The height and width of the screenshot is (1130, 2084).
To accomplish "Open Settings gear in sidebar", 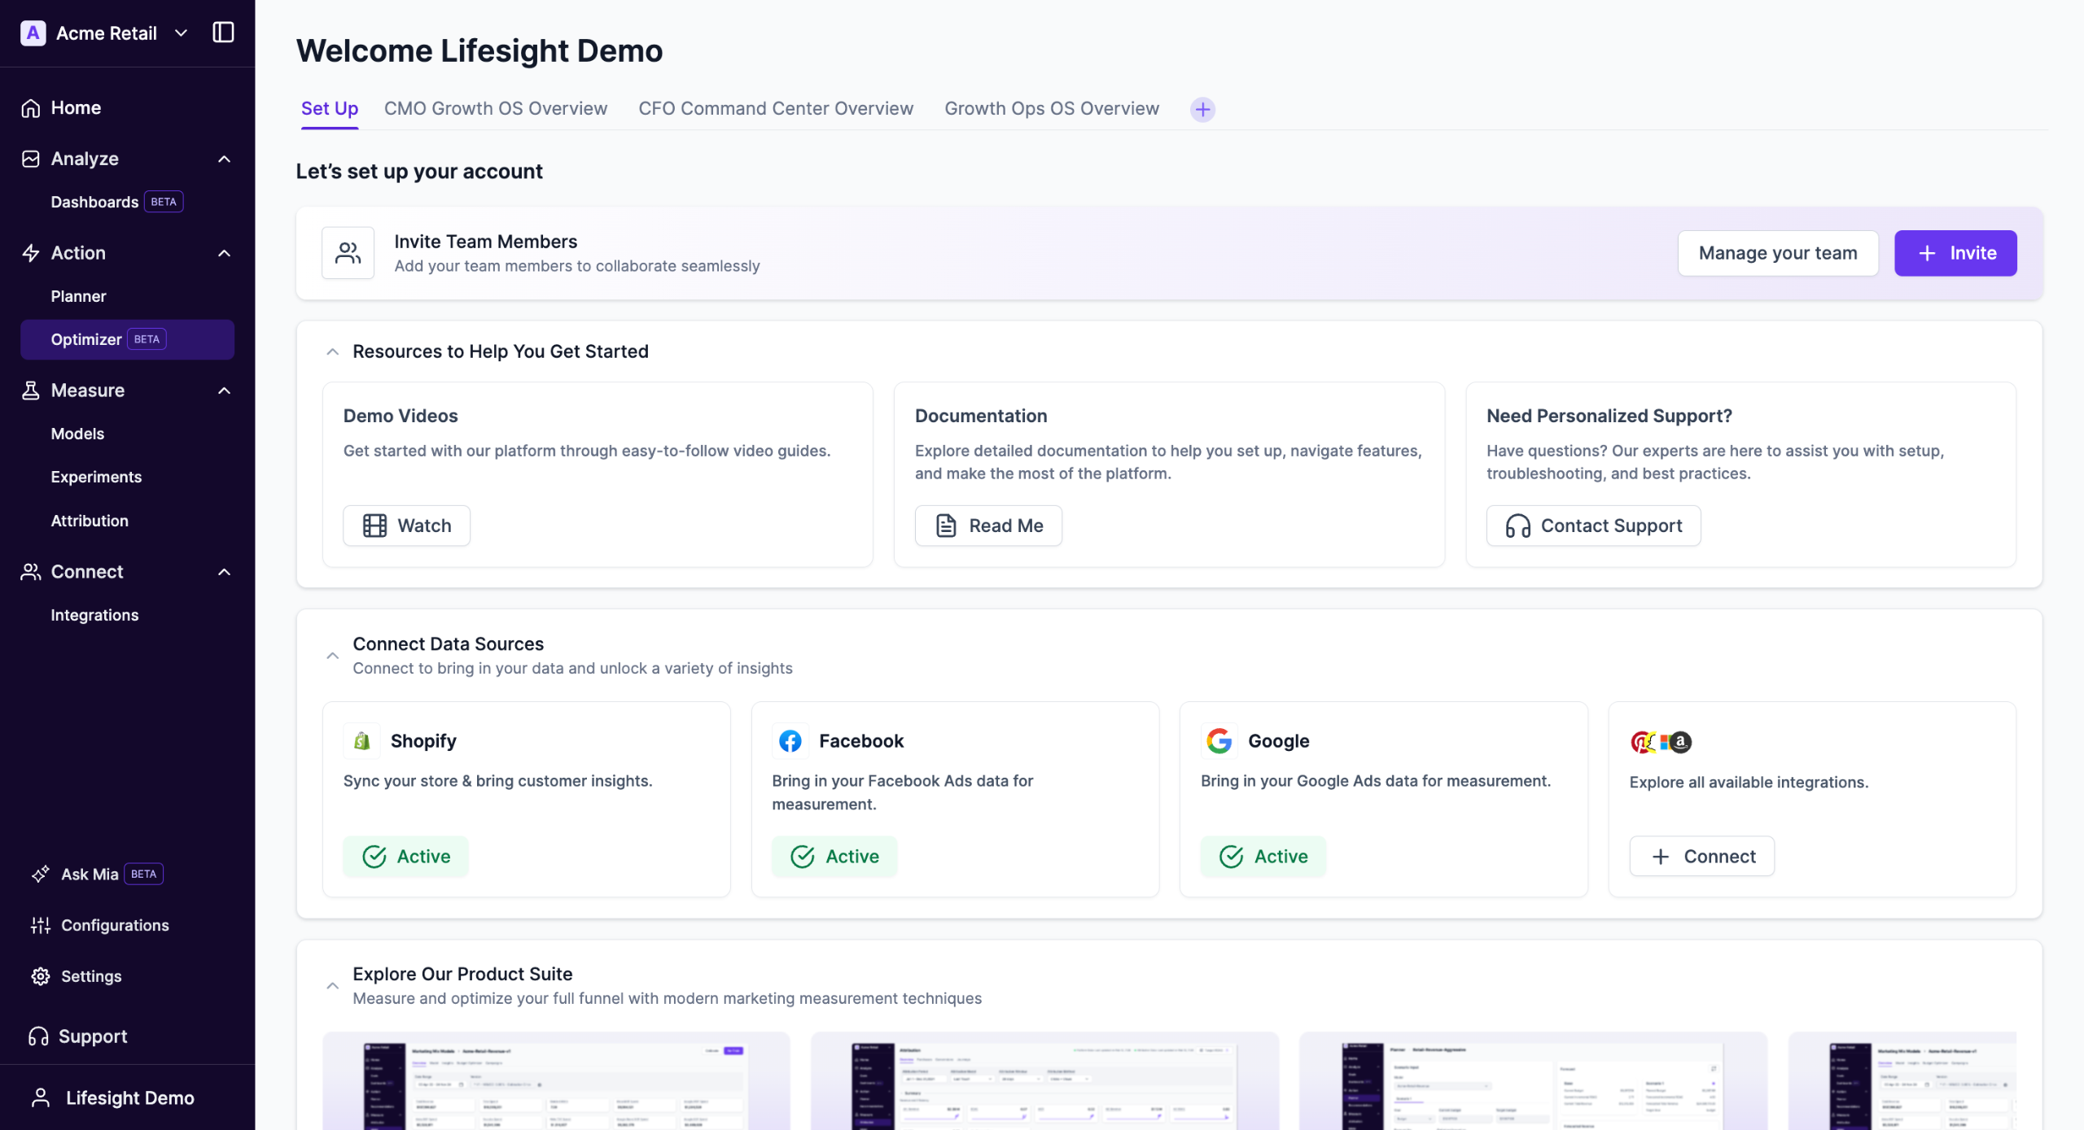I will click(41, 976).
